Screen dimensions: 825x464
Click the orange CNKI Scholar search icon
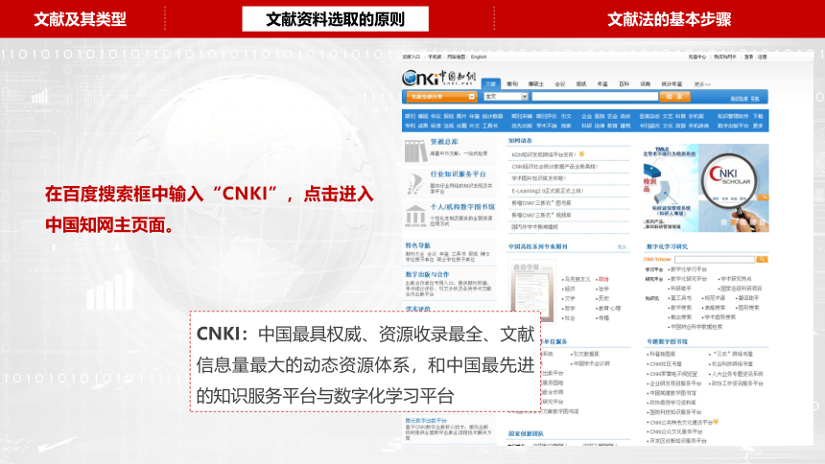tap(762, 260)
